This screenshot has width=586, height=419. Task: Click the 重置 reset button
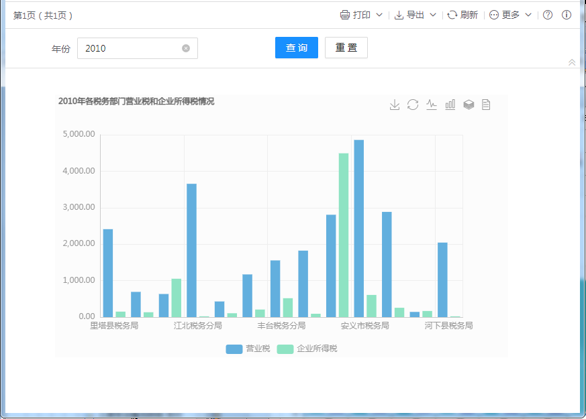tap(346, 48)
